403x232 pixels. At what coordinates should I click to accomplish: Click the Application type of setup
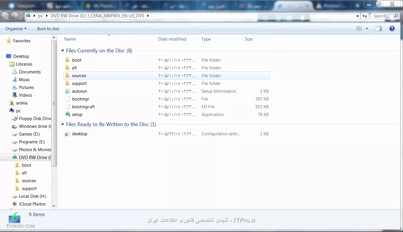click(x=212, y=114)
